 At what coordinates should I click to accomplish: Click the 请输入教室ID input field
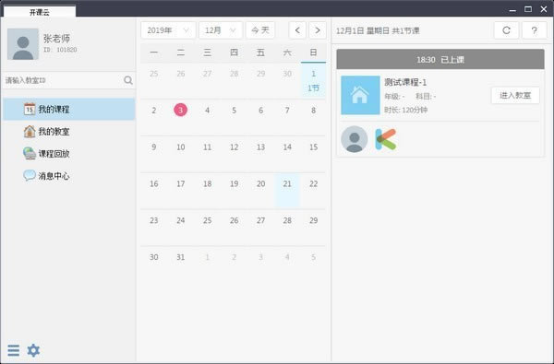coord(64,80)
